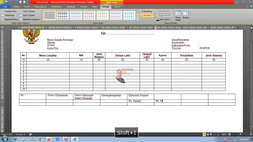Open Draw Borders dialog launcher

[x=189, y=23]
